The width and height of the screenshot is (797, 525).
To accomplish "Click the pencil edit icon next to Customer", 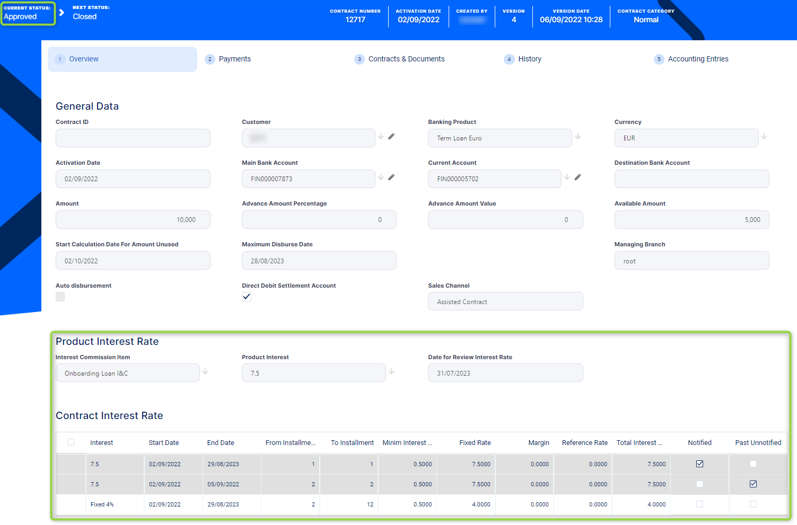I will (391, 137).
